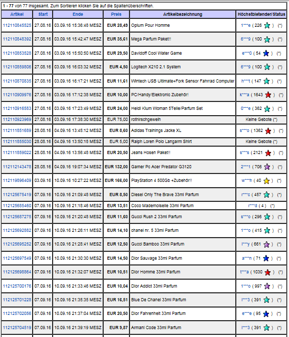Click turquoise star in Armani Code row

click(x=266, y=328)
